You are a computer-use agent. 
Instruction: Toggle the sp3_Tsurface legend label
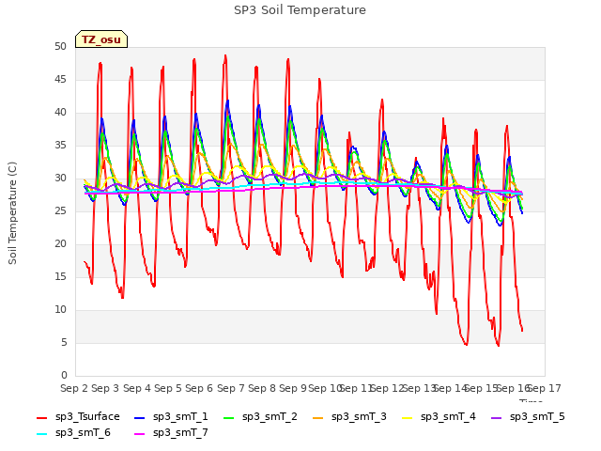click(87, 417)
